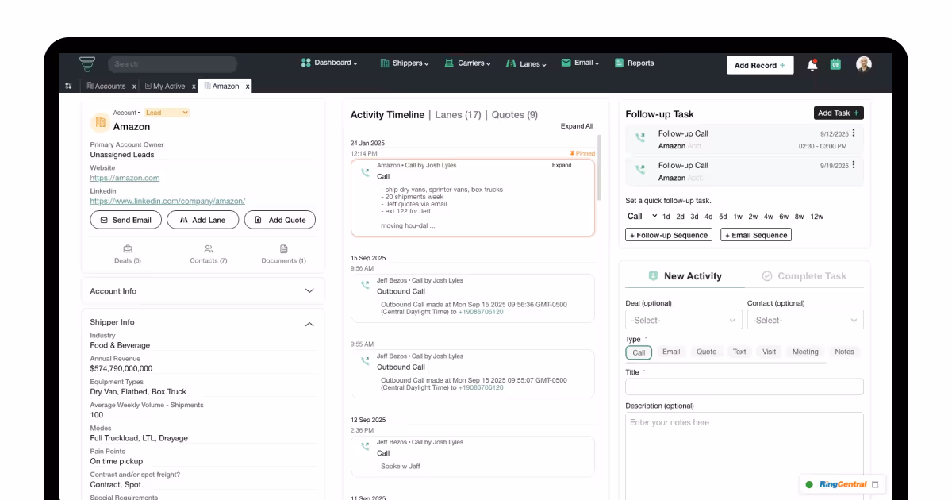Open the green calendar icon top right

pyautogui.click(x=835, y=64)
